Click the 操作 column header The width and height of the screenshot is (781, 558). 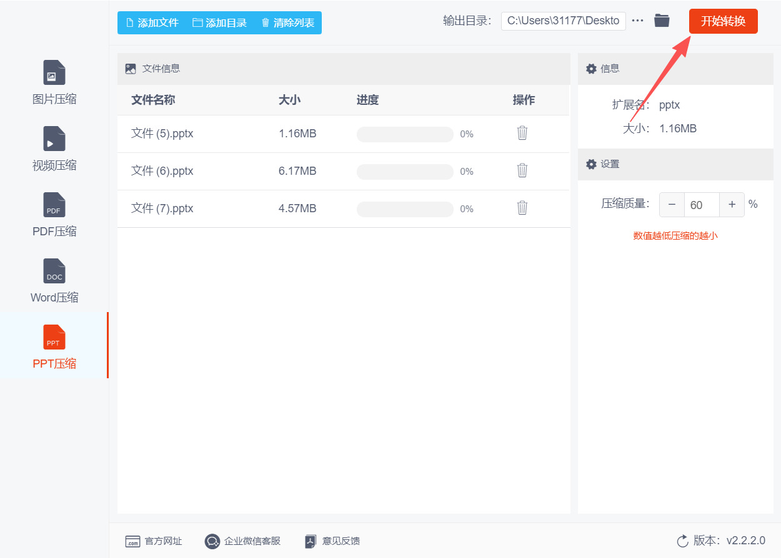click(524, 100)
